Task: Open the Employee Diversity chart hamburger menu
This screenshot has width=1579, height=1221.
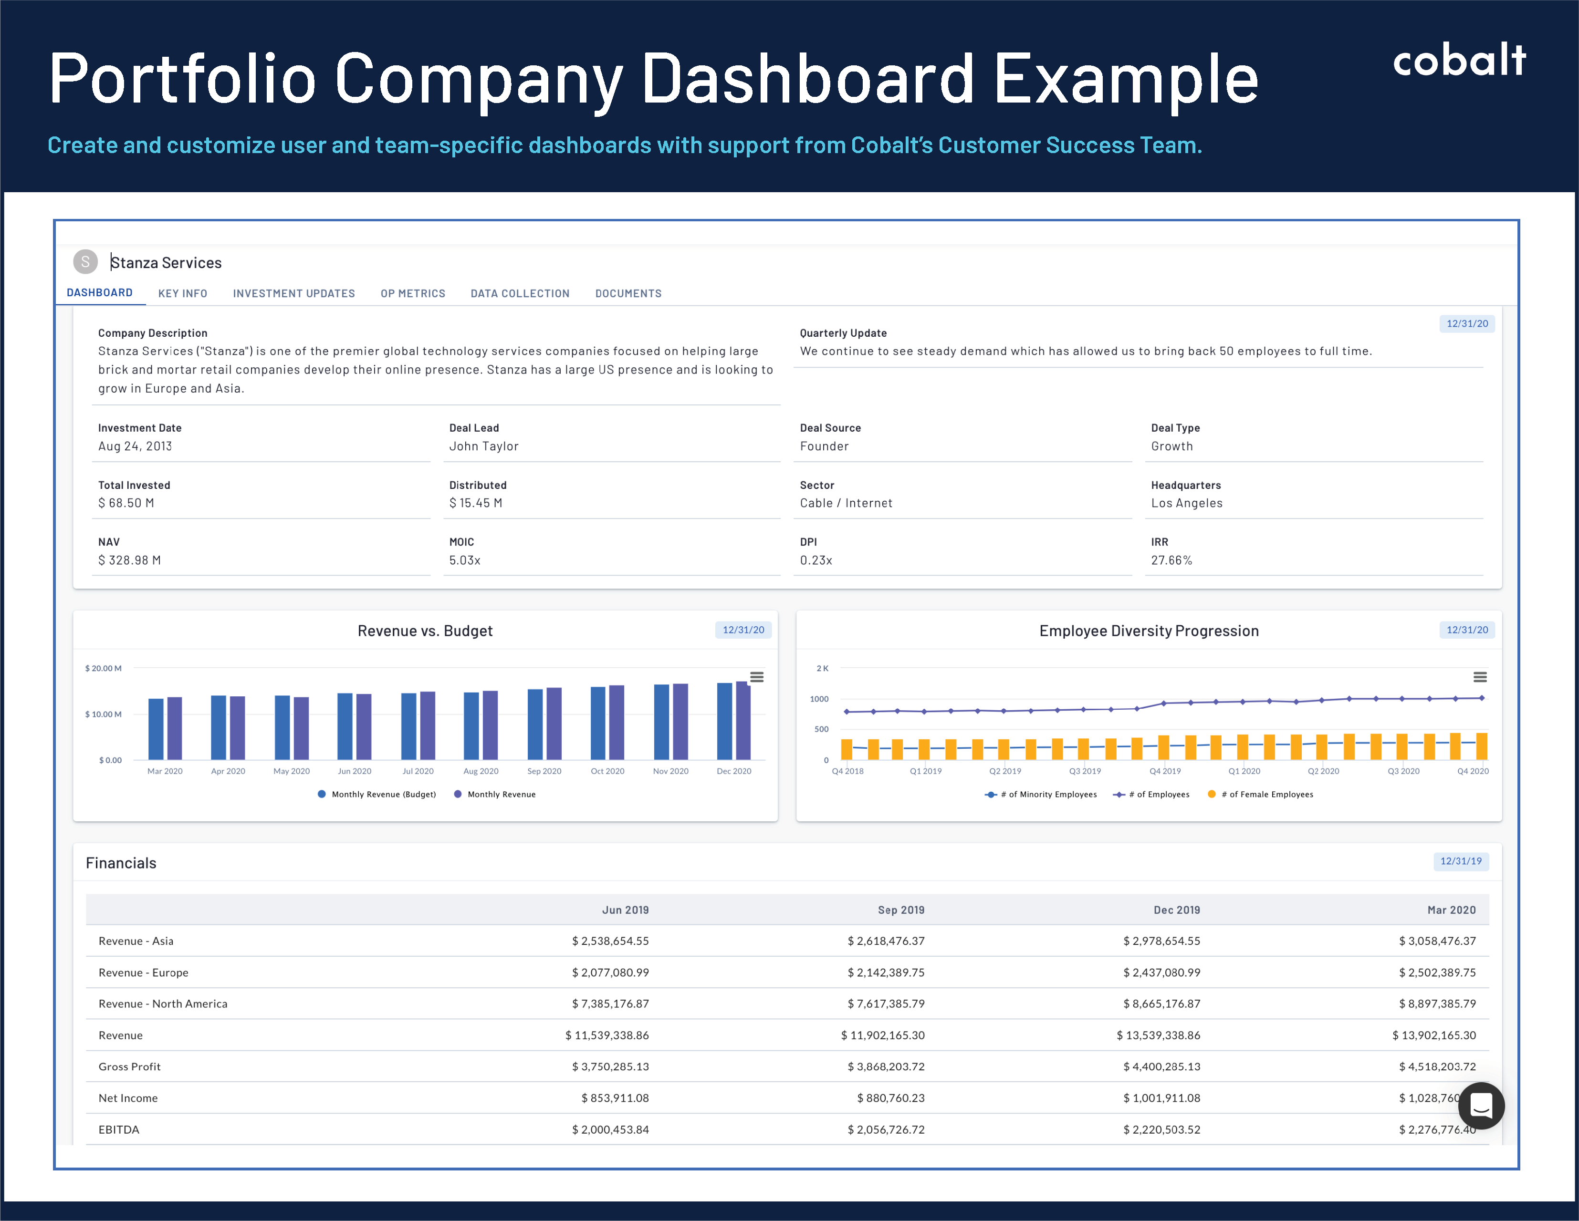Action: 1480,677
